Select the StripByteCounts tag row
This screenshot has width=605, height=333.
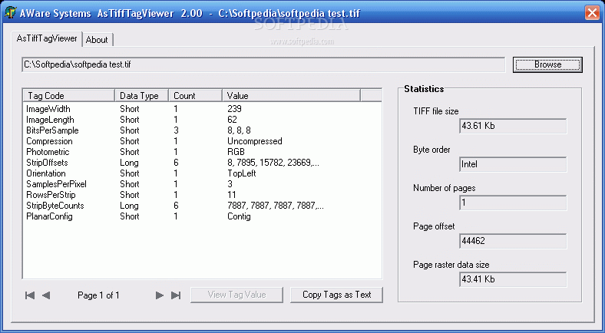202,206
